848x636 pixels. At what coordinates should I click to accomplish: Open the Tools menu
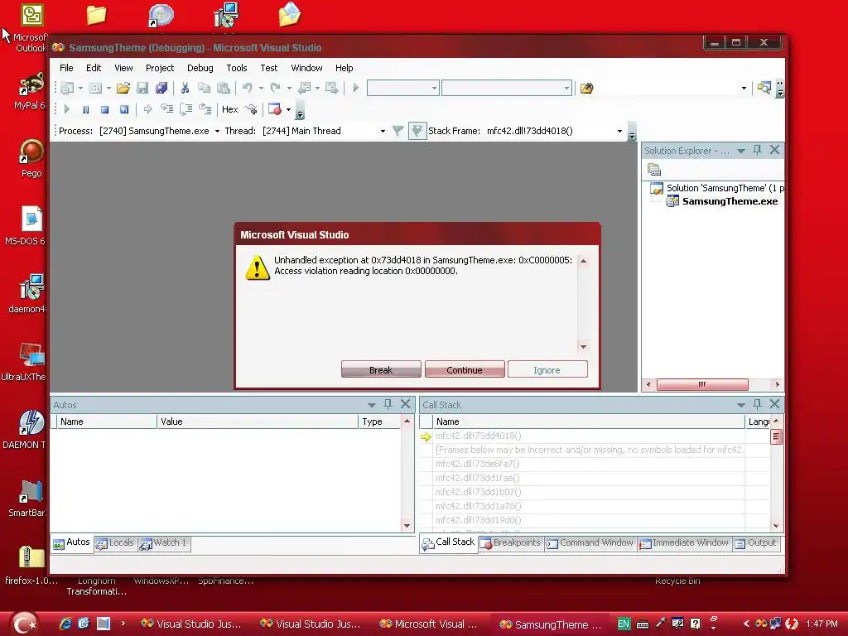click(236, 68)
